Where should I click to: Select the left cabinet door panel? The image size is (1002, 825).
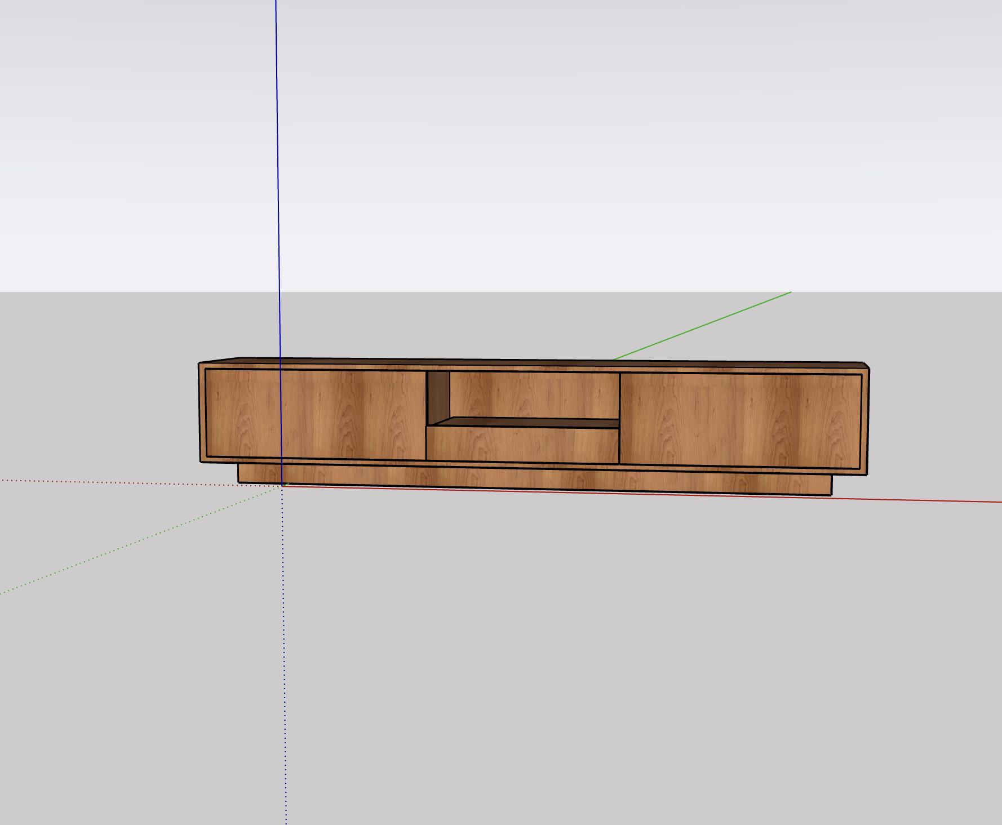(316, 414)
